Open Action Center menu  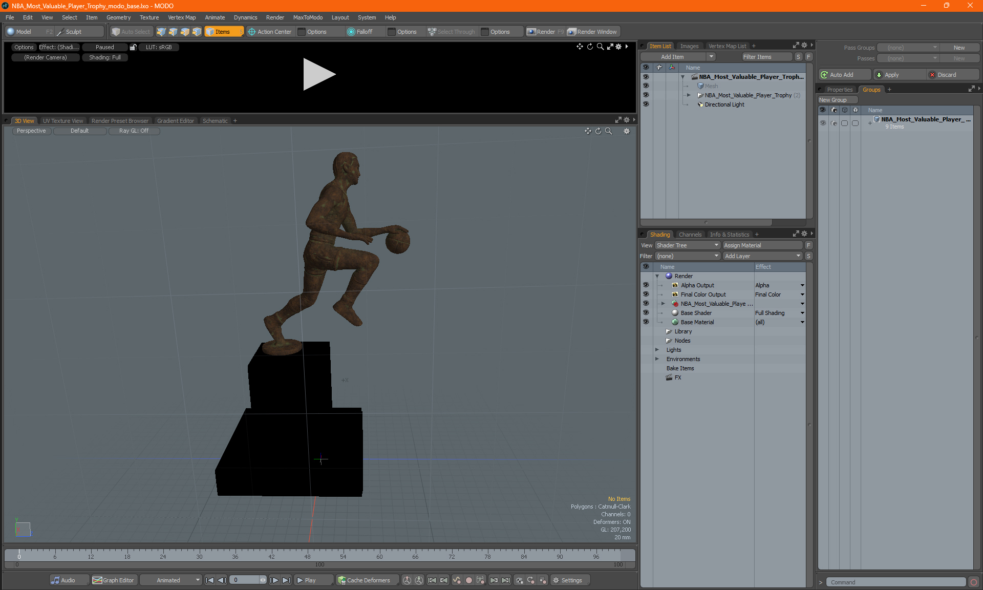[270, 32]
